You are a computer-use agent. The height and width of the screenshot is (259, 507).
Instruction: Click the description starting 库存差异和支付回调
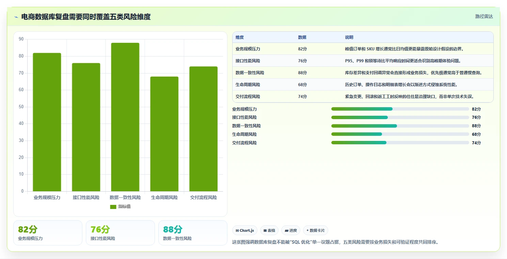pos(414,73)
